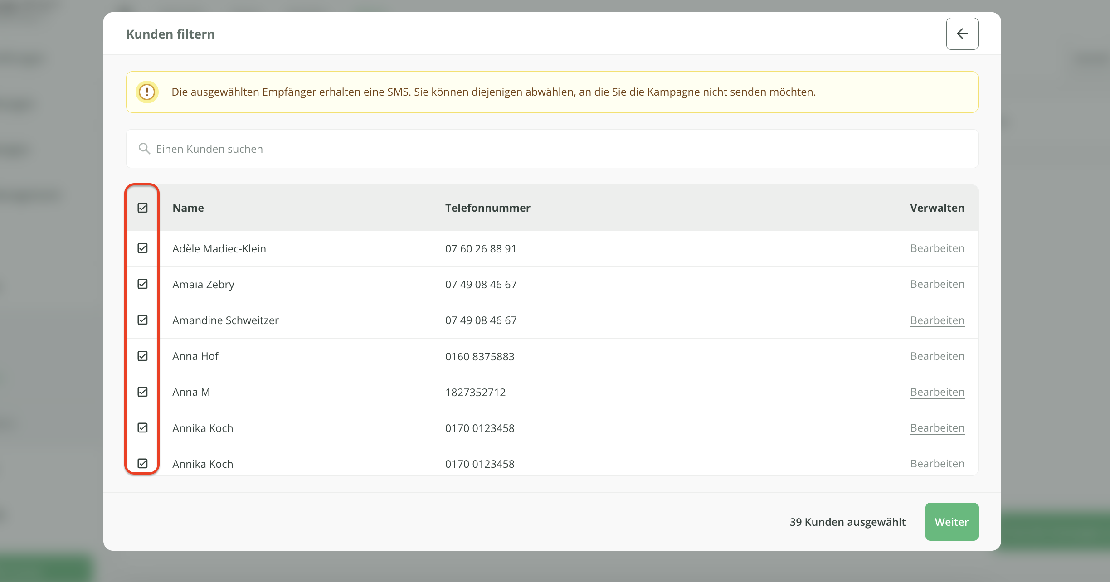Screen dimensions: 1110x582
Task: Click in the customer search field
Action: pos(544,149)
